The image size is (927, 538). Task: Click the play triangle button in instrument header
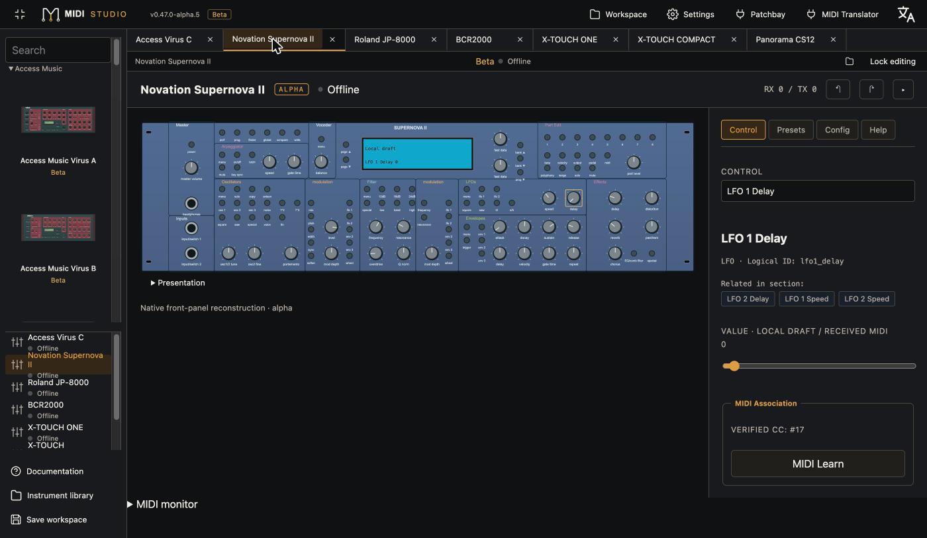(x=903, y=89)
